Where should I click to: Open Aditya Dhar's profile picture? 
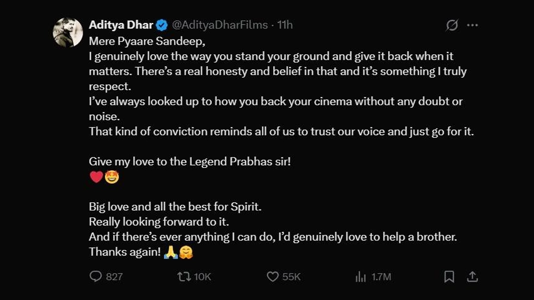coord(68,33)
